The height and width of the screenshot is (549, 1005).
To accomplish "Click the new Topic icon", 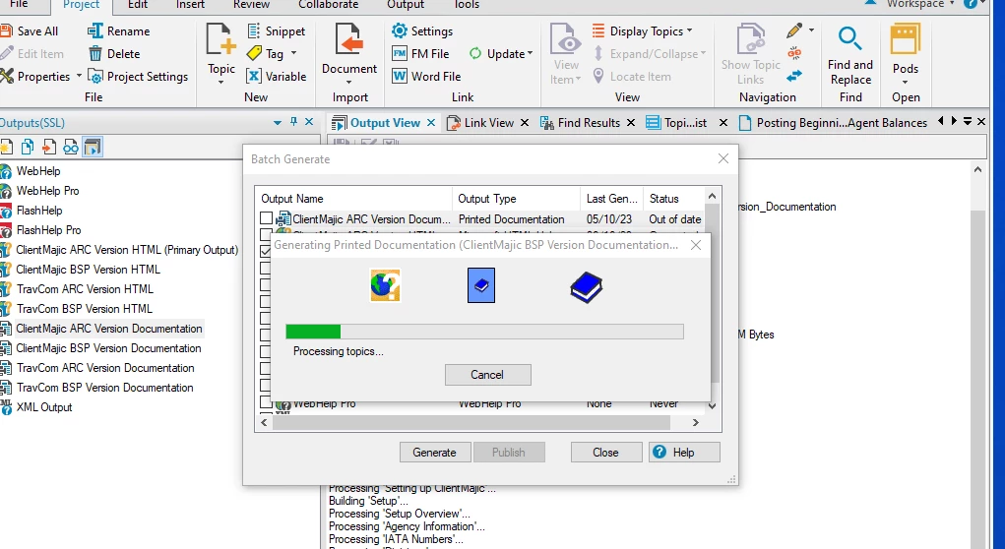I will (x=220, y=38).
